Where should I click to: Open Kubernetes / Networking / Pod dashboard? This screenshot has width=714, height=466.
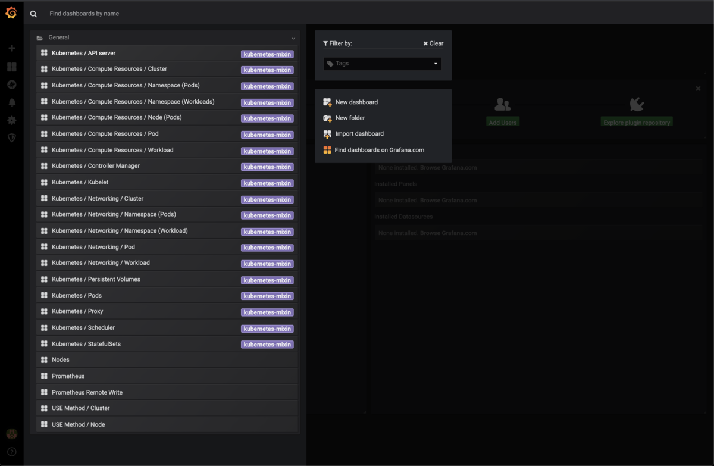tap(167, 247)
